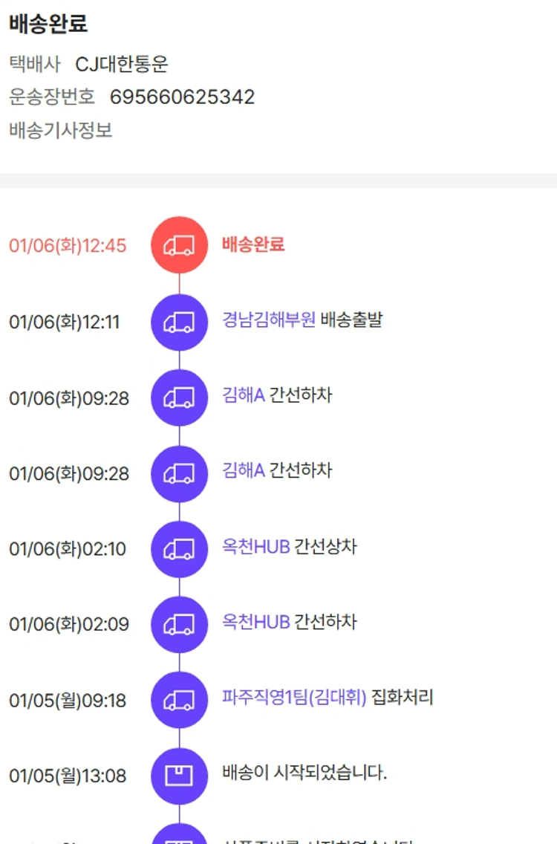Click the truck icon at 01/06 02:09
The height and width of the screenshot is (844, 557).
tap(179, 624)
